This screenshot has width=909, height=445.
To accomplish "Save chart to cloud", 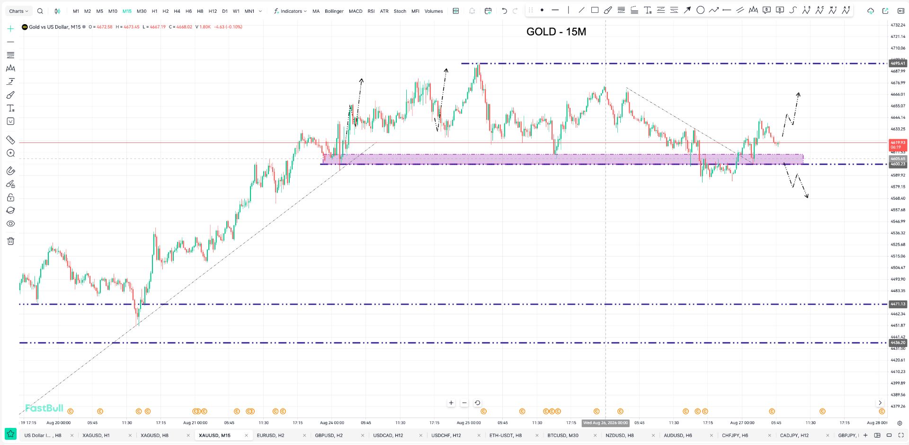I will coord(870,11).
